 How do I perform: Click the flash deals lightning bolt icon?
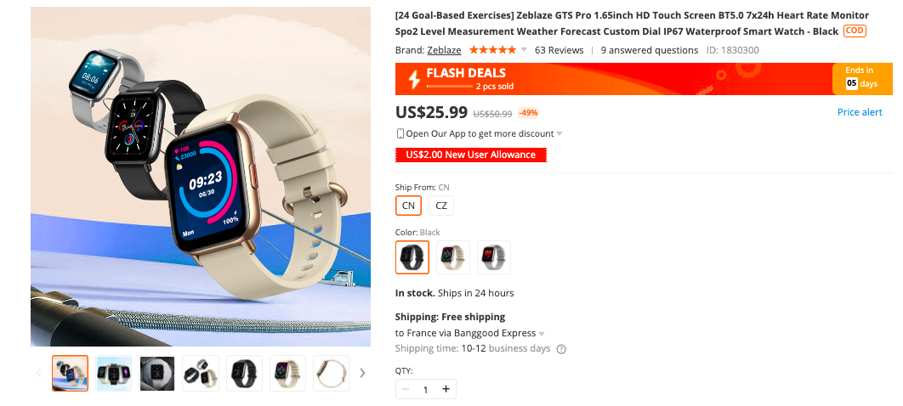click(414, 79)
